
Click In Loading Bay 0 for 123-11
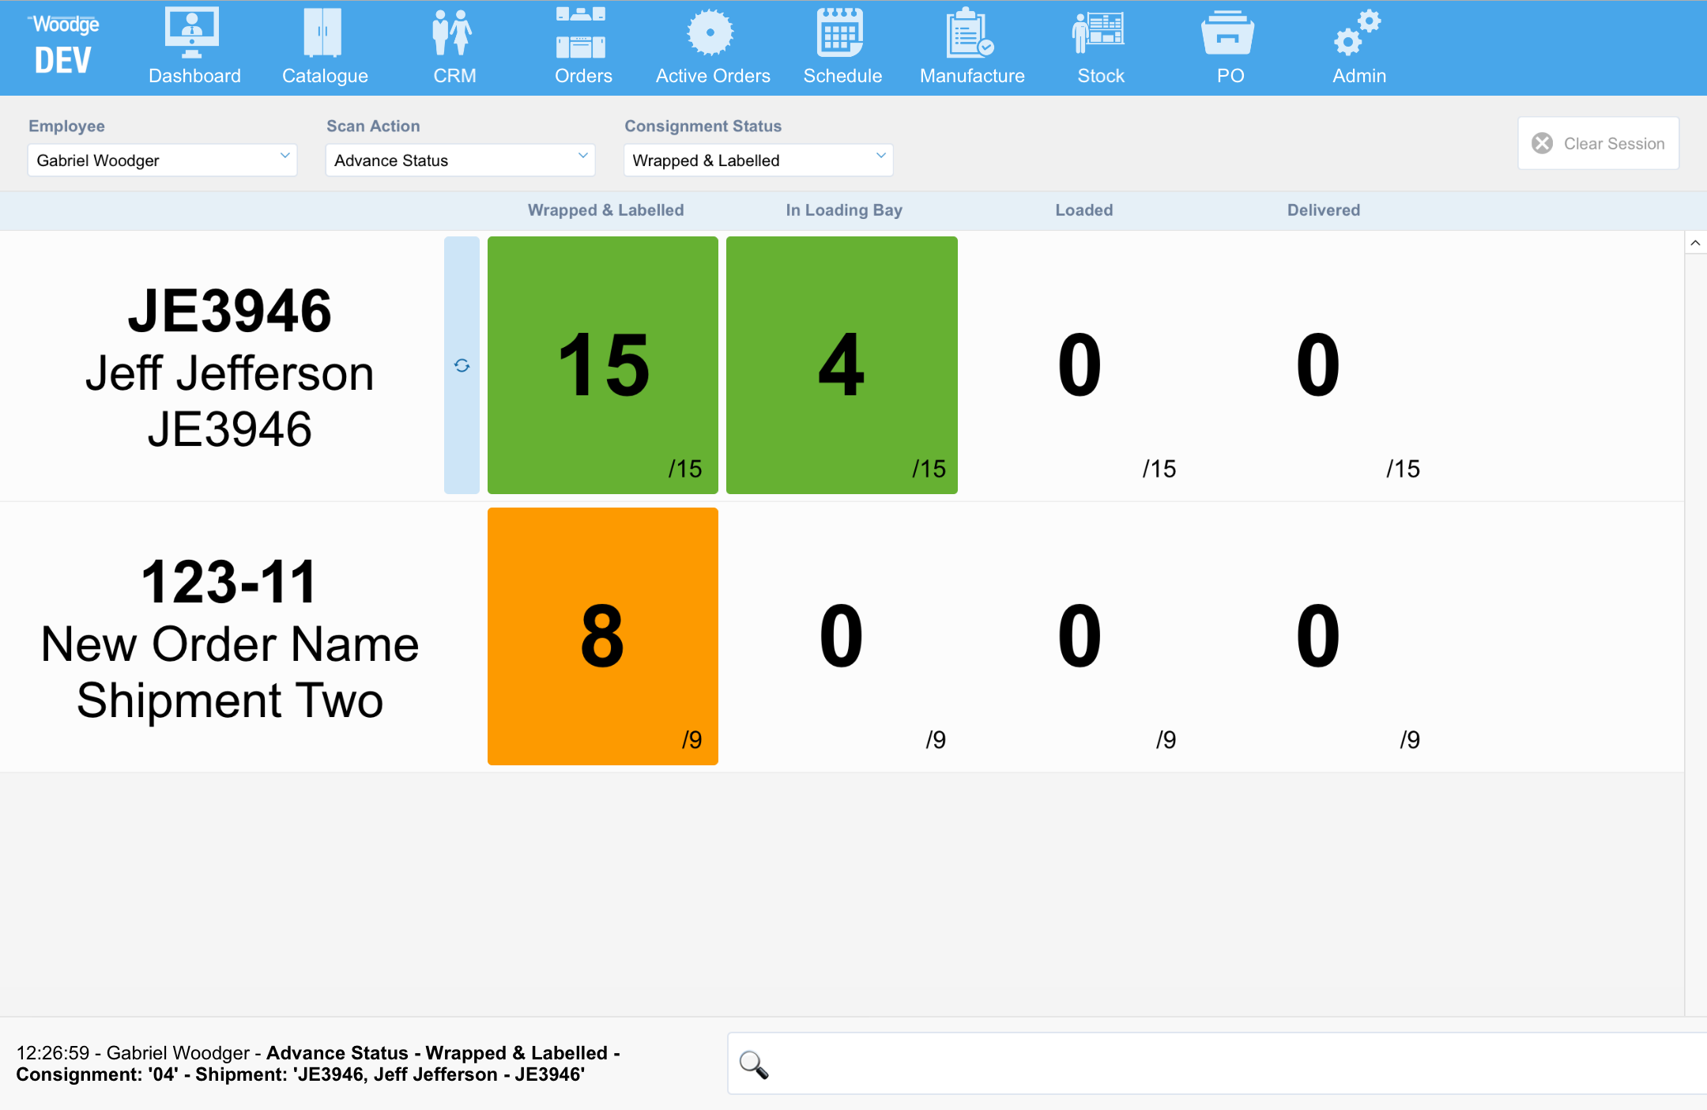click(x=841, y=636)
